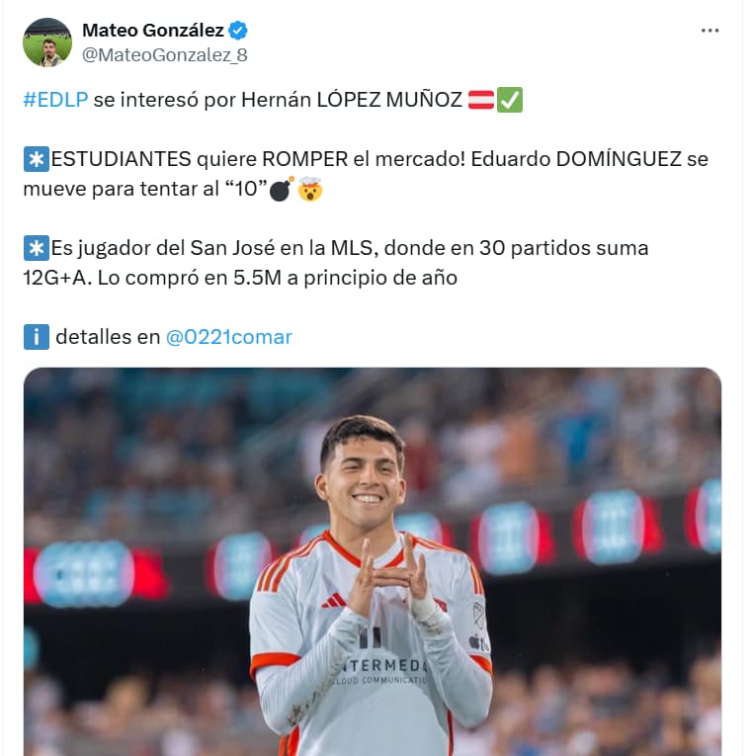The height and width of the screenshot is (756, 749).
Task: Open the @0221comar mention link
Action: tap(229, 337)
